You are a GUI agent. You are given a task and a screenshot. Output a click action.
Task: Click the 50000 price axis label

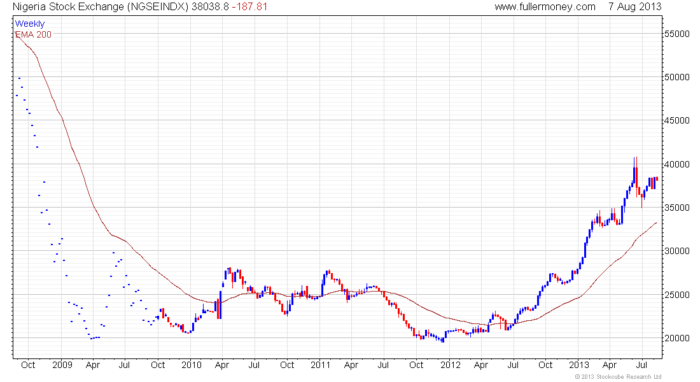click(677, 77)
